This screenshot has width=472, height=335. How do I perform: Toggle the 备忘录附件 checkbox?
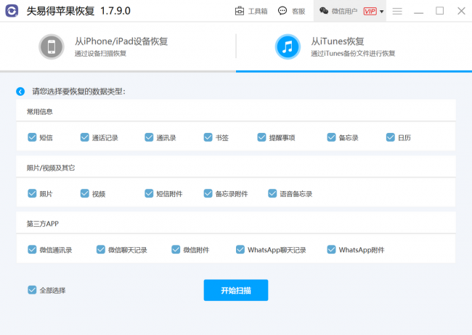coord(208,193)
